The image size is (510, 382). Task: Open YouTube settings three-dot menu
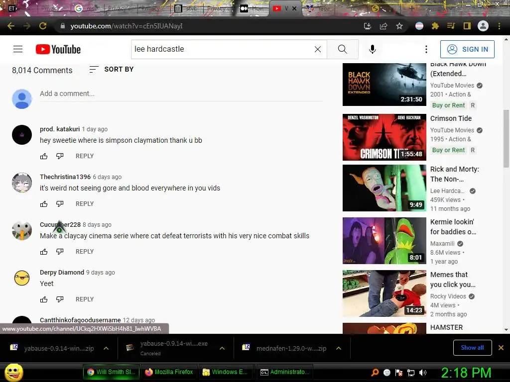(426, 49)
